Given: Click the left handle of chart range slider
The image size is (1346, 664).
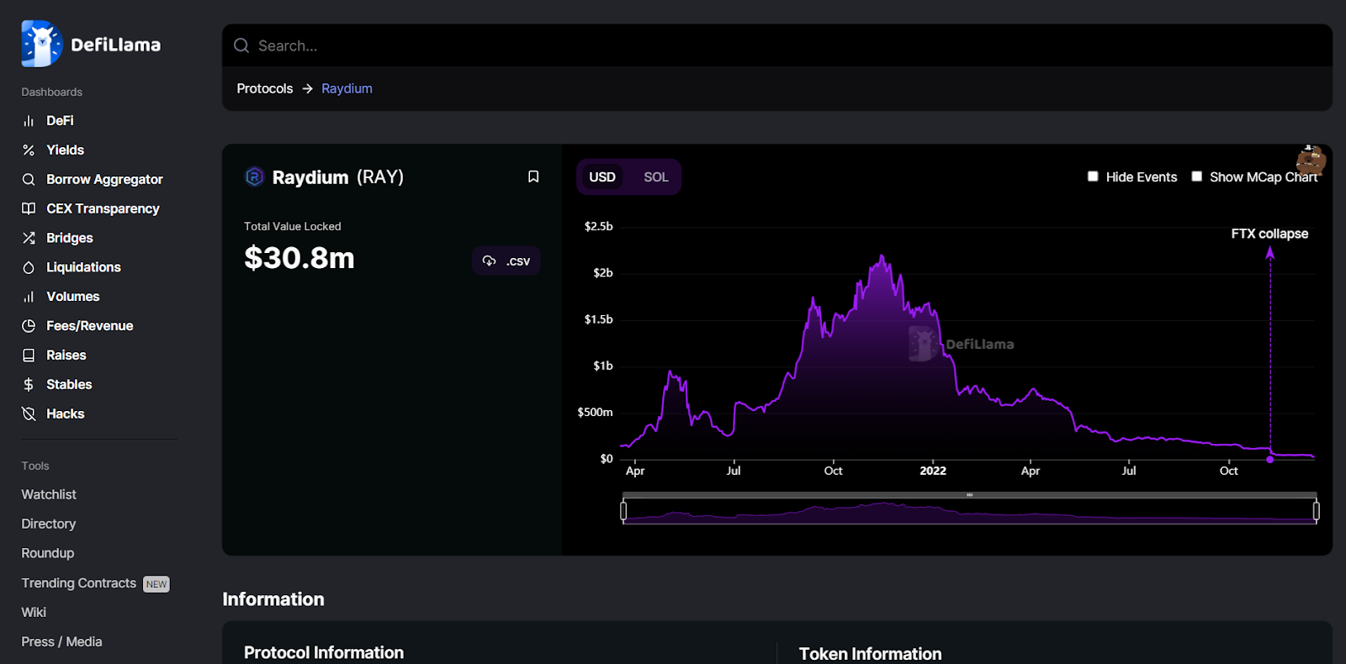Looking at the screenshot, I should click(x=623, y=510).
